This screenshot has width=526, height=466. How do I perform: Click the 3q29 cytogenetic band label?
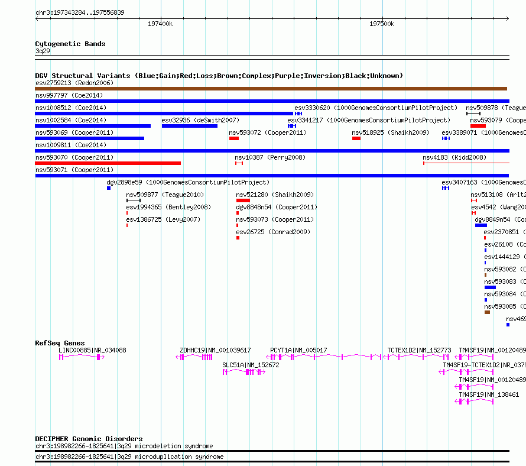43,51
